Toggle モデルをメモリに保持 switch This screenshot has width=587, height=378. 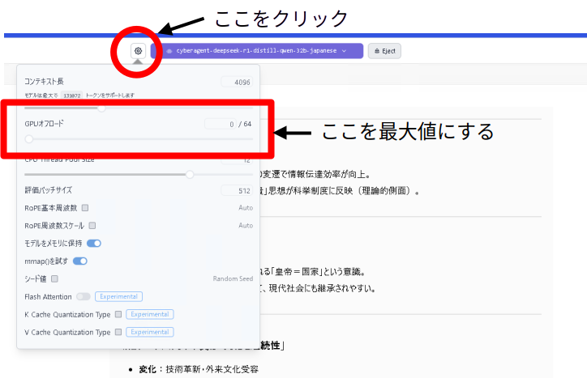tap(94, 244)
